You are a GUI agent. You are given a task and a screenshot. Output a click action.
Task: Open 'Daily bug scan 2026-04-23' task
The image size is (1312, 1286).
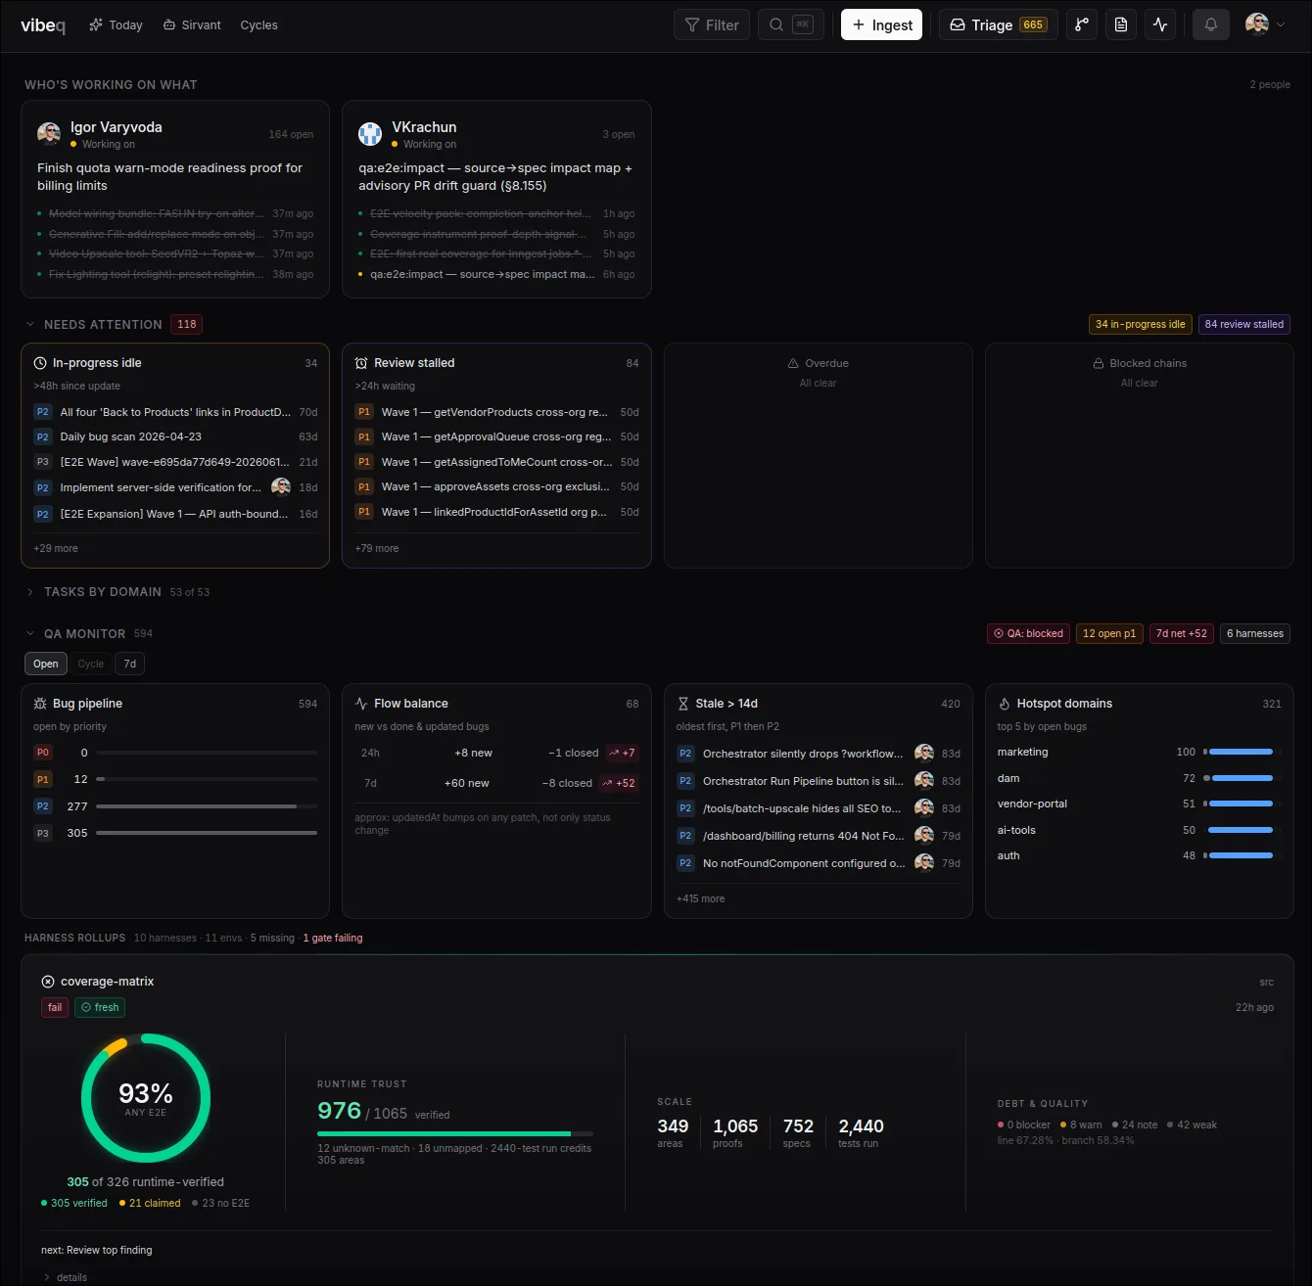click(175, 436)
